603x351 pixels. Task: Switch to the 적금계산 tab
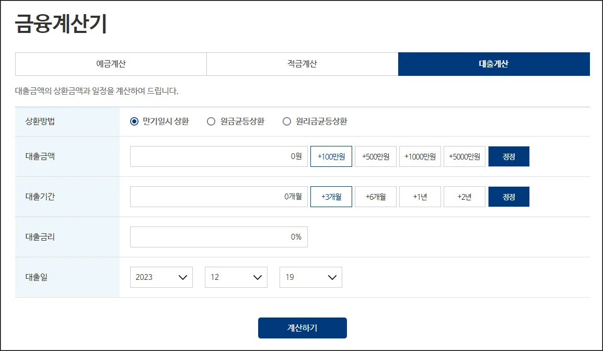tap(302, 63)
